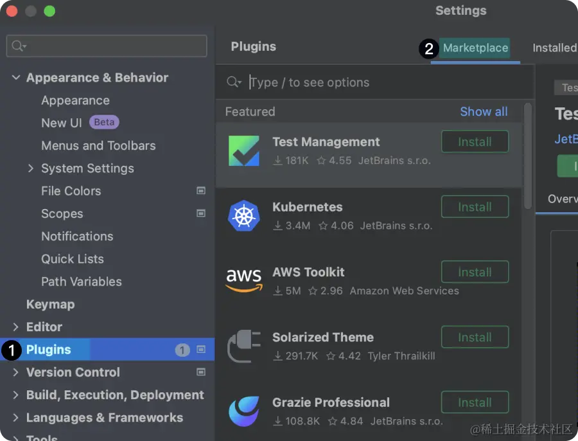
Task: Install the Kubernetes plugin
Action: pyautogui.click(x=475, y=207)
